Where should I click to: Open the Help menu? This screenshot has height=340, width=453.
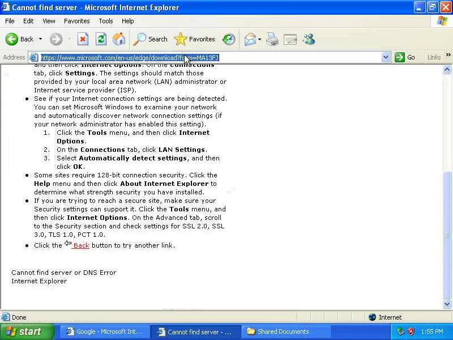[x=128, y=21]
